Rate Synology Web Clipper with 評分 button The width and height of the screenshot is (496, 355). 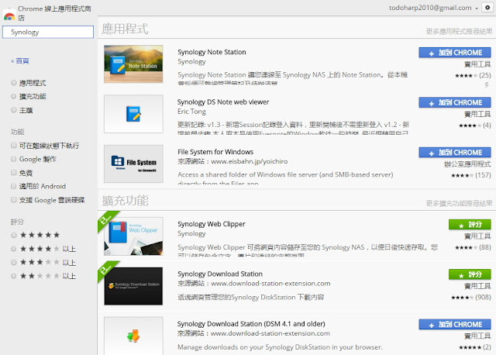pyautogui.click(x=470, y=225)
